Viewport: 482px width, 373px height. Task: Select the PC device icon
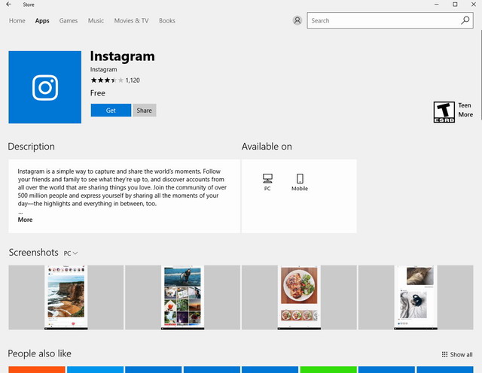point(267,179)
